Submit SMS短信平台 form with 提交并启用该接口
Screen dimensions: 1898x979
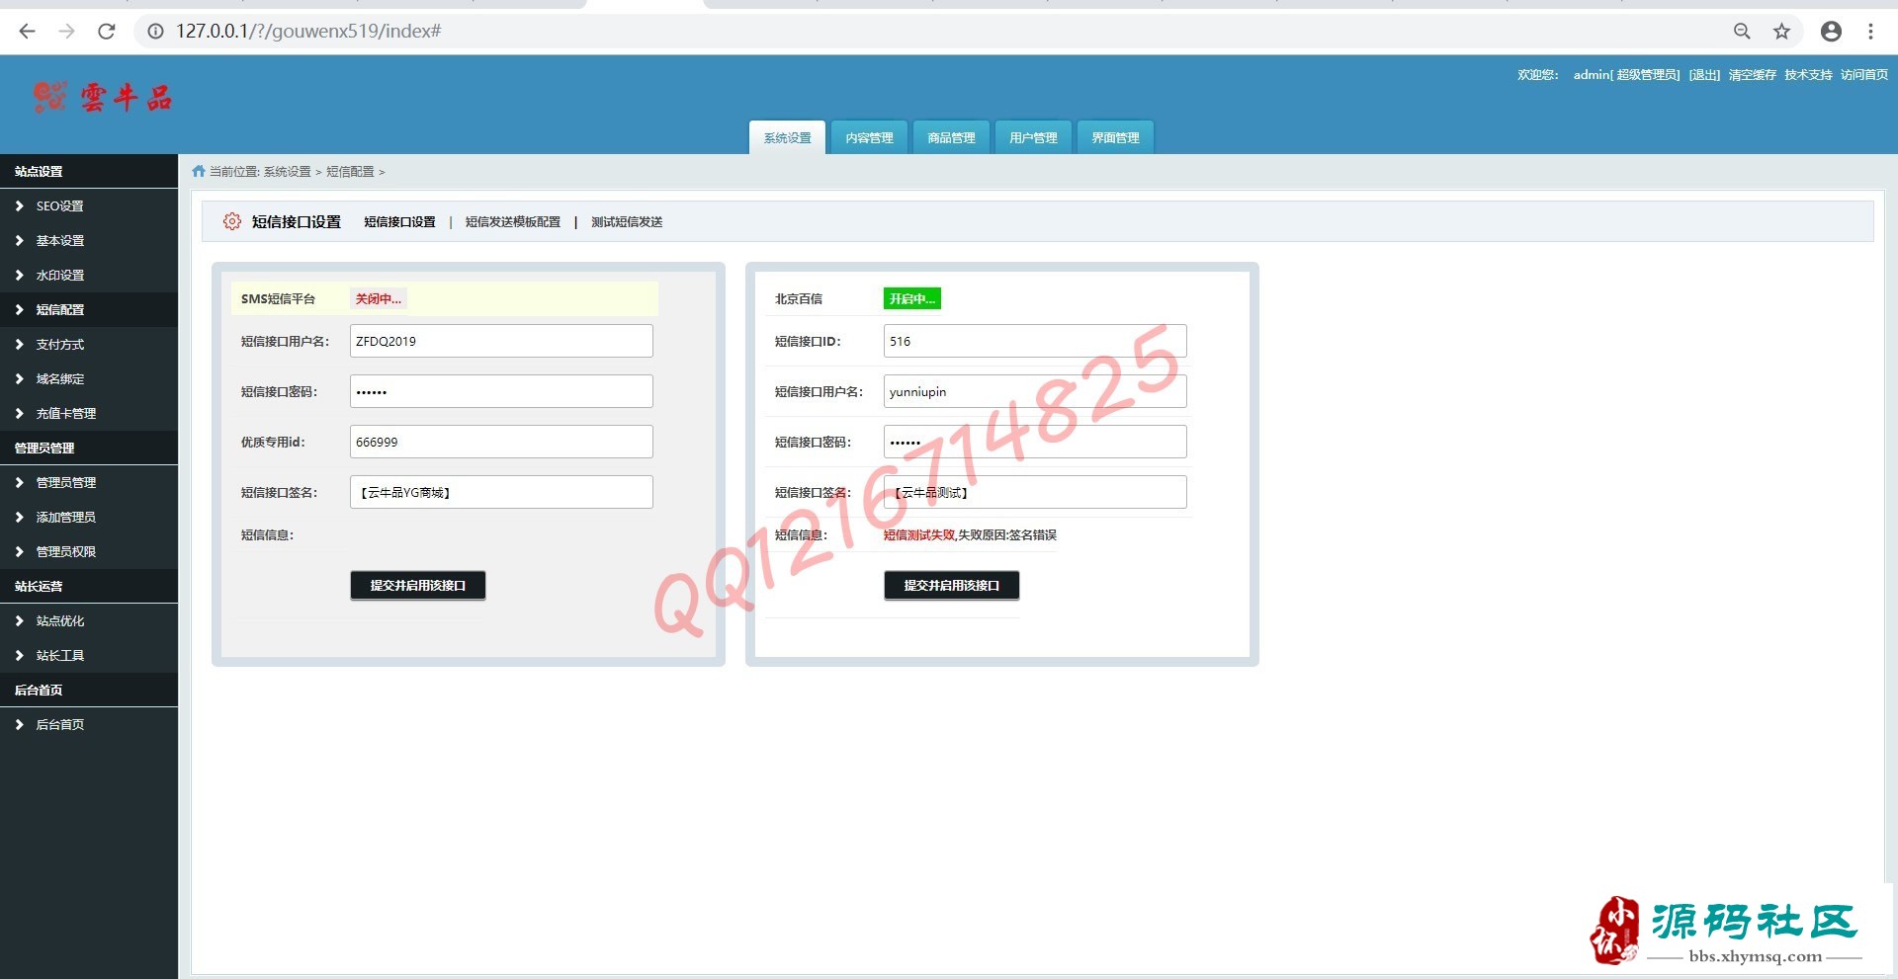tap(418, 585)
